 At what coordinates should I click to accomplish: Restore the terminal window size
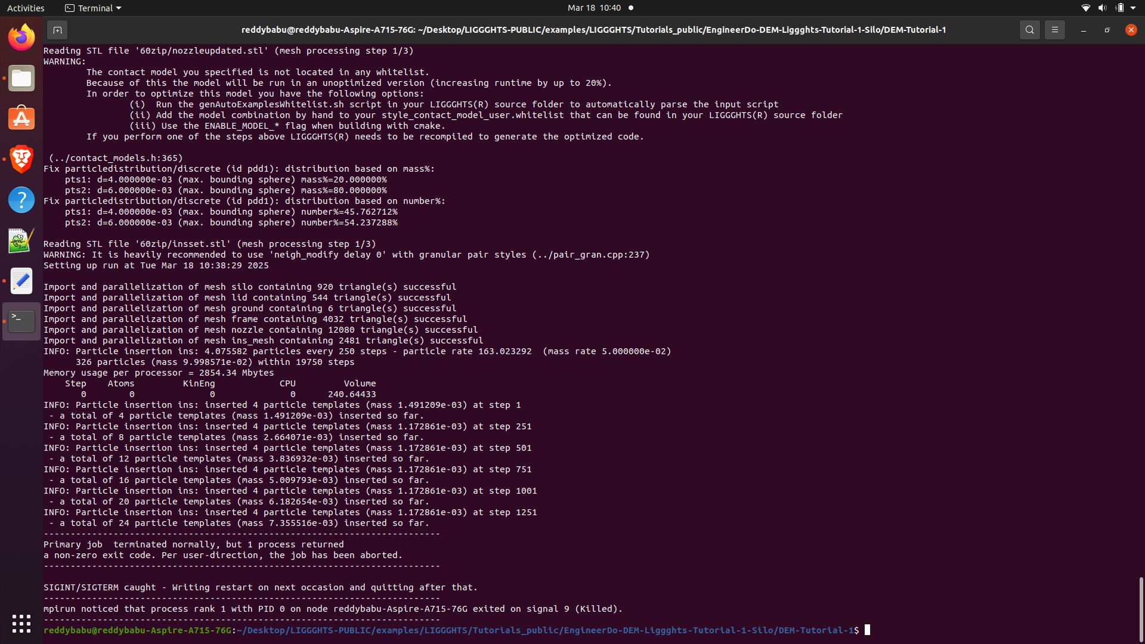(x=1107, y=30)
